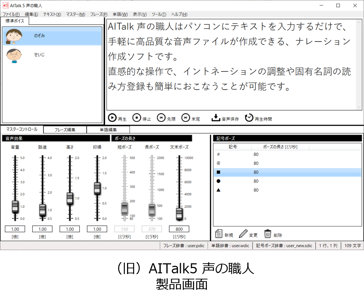Click the 単語辞書 : user.wdic status entry
364x302 pixels.
230,245
